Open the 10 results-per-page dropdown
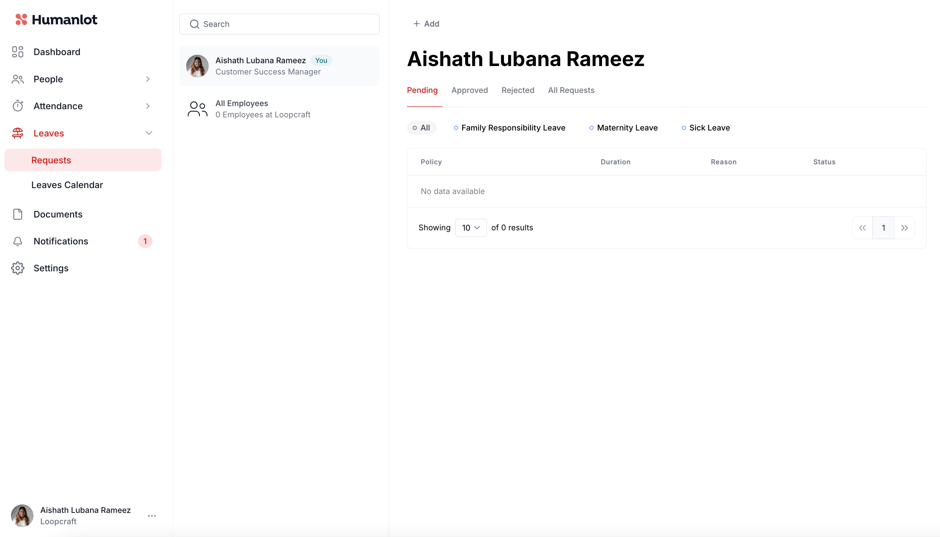 pos(471,228)
